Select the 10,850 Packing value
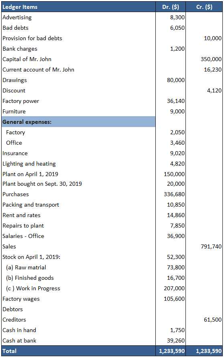The image size is (224, 357). (176, 205)
